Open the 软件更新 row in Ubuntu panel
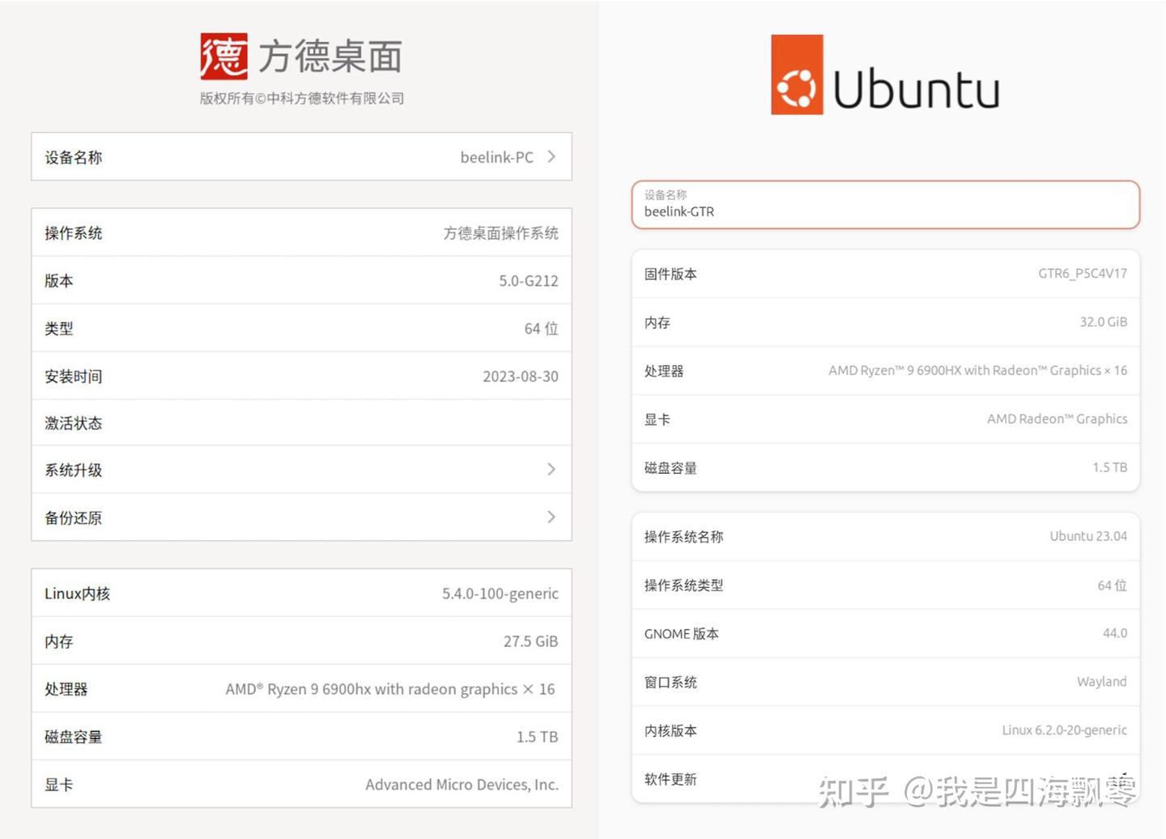This screenshot has width=1166, height=839. click(x=886, y=779)
